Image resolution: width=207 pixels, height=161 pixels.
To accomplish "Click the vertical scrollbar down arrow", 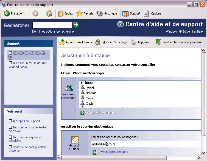I will (203, 153).
